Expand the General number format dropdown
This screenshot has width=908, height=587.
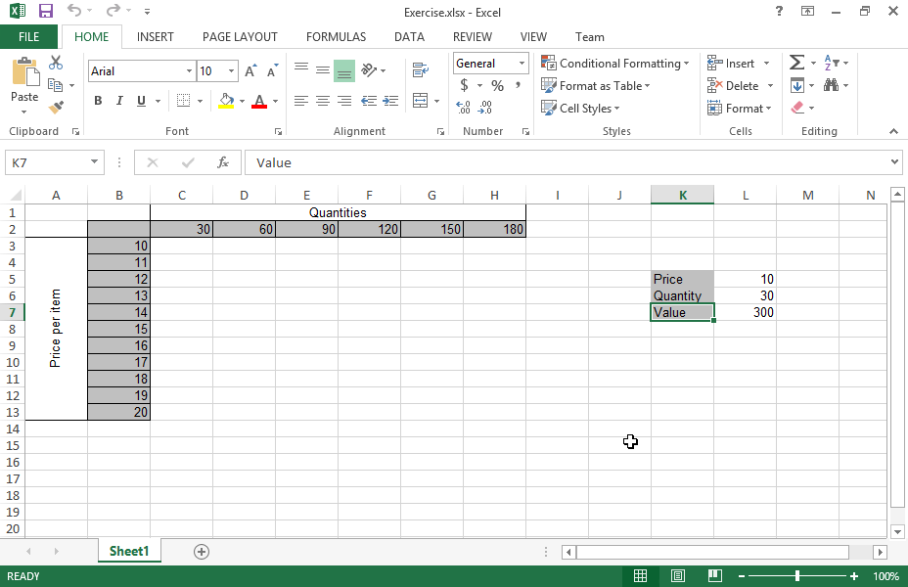pos(522,64)
